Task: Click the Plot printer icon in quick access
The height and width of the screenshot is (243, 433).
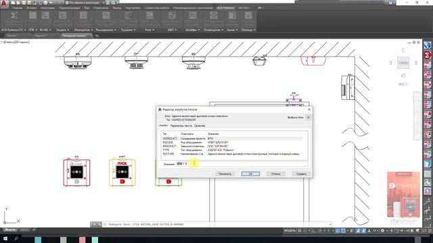Action: point(46,3)
